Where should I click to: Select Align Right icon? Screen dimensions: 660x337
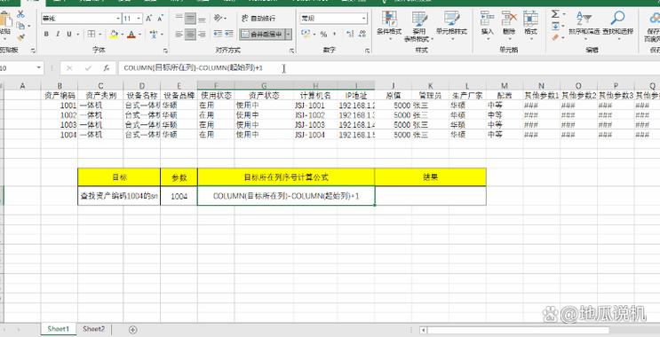coord(202,34)
